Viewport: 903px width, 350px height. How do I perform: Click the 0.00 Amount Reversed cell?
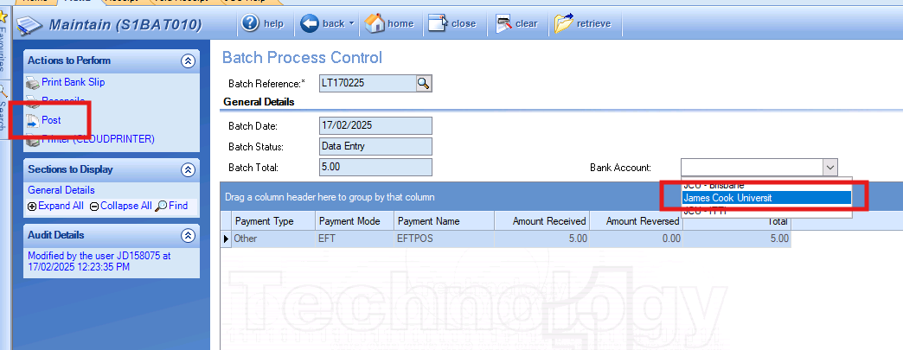(x=637, y=239)
